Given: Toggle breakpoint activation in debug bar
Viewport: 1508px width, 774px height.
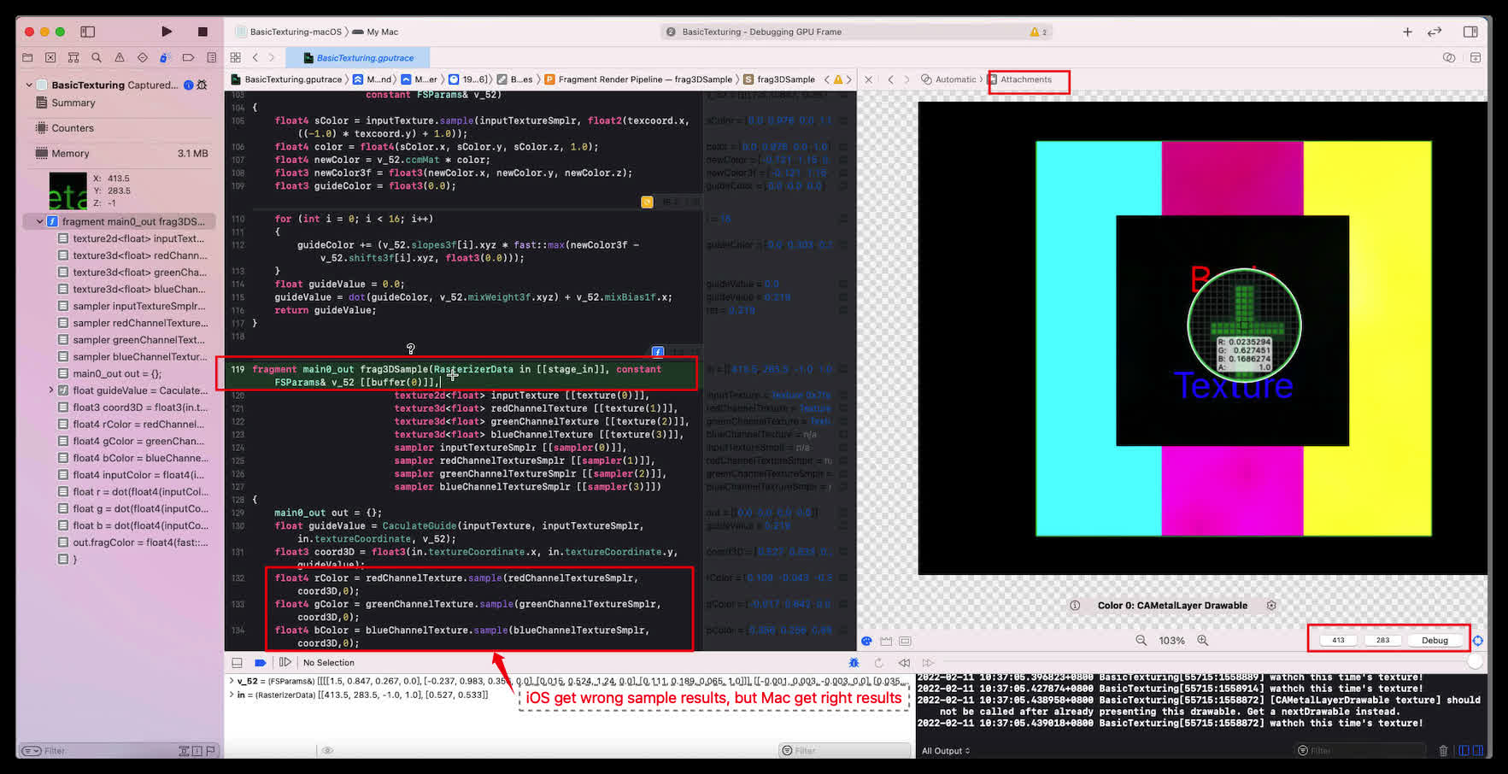Looking at the screenshot, I should [261, 663].
